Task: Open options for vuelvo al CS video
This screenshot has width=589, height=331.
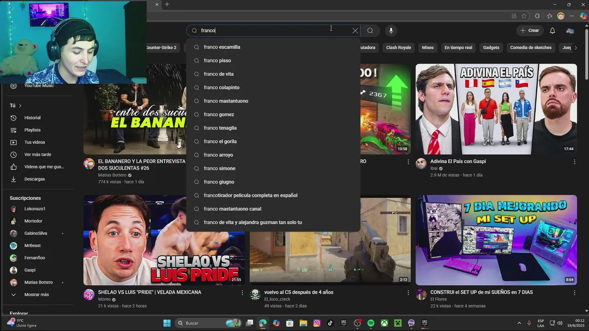Action: click(x=408, y=293)
